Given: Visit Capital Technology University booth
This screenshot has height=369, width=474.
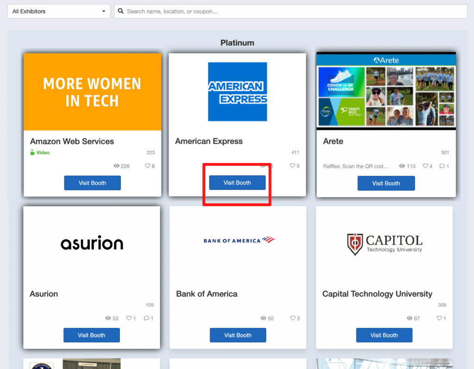Looking at the screenshot, I should click(x=384, y=335).
